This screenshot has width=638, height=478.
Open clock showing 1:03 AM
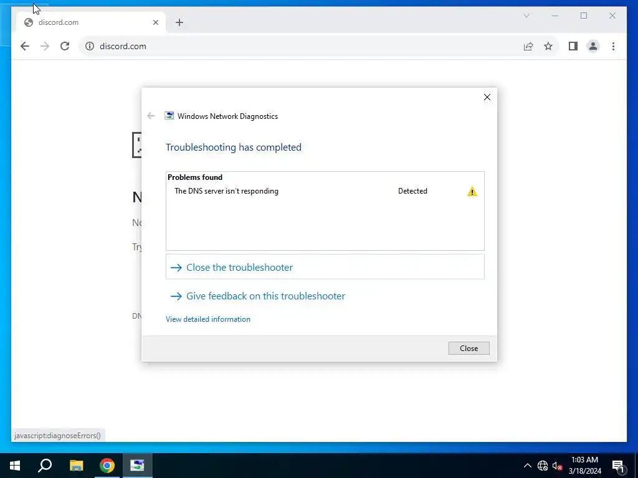pos(584,466)
